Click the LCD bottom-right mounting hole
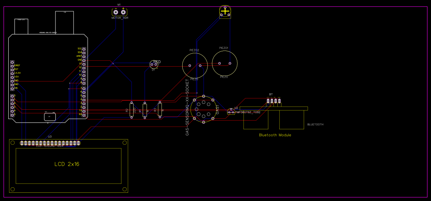The image size is (431, 201). [x=125, y=190]
